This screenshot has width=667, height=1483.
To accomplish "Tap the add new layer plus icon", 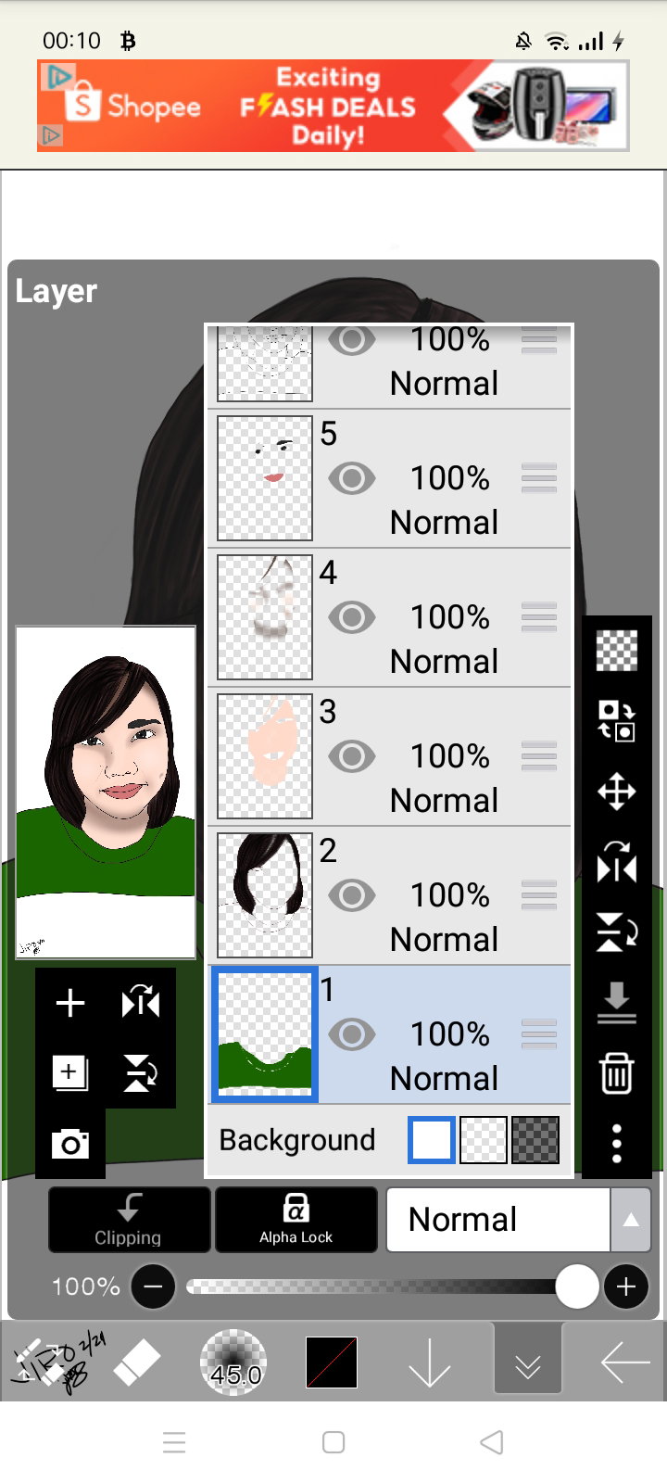I will (x=70, y=1003).
